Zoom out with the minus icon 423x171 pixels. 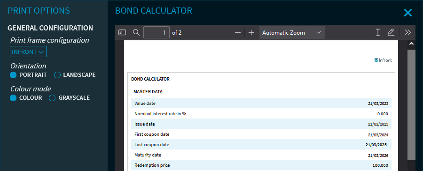coord(238,33)
